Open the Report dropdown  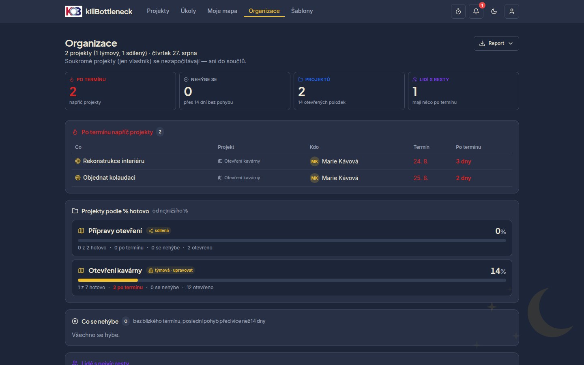(496, 43)
